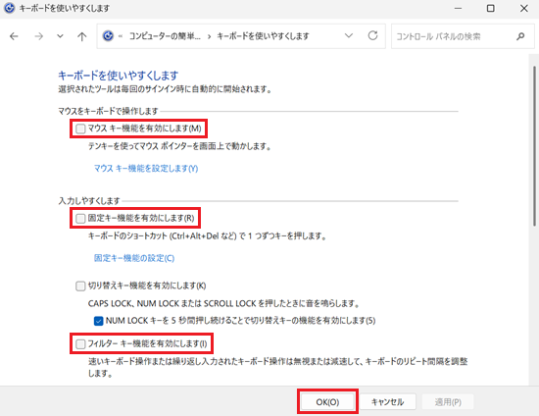Go back with the left arrow
Image resolution: width=539 pixels, height=416 pixels.
(14, 36)
